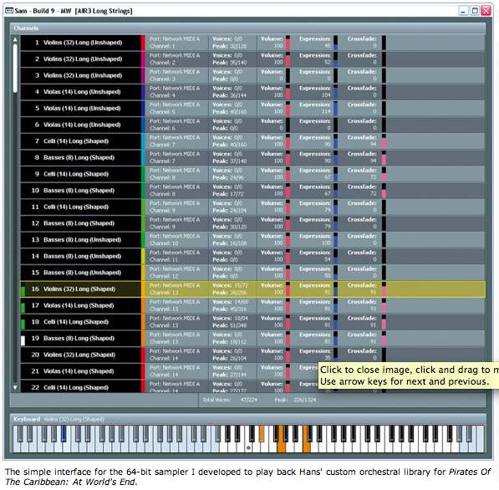Click Expression meter bar of channel 5 Violas
Image resolution: width=499 pixels, height=490 pixels.
tap(335, 108)
